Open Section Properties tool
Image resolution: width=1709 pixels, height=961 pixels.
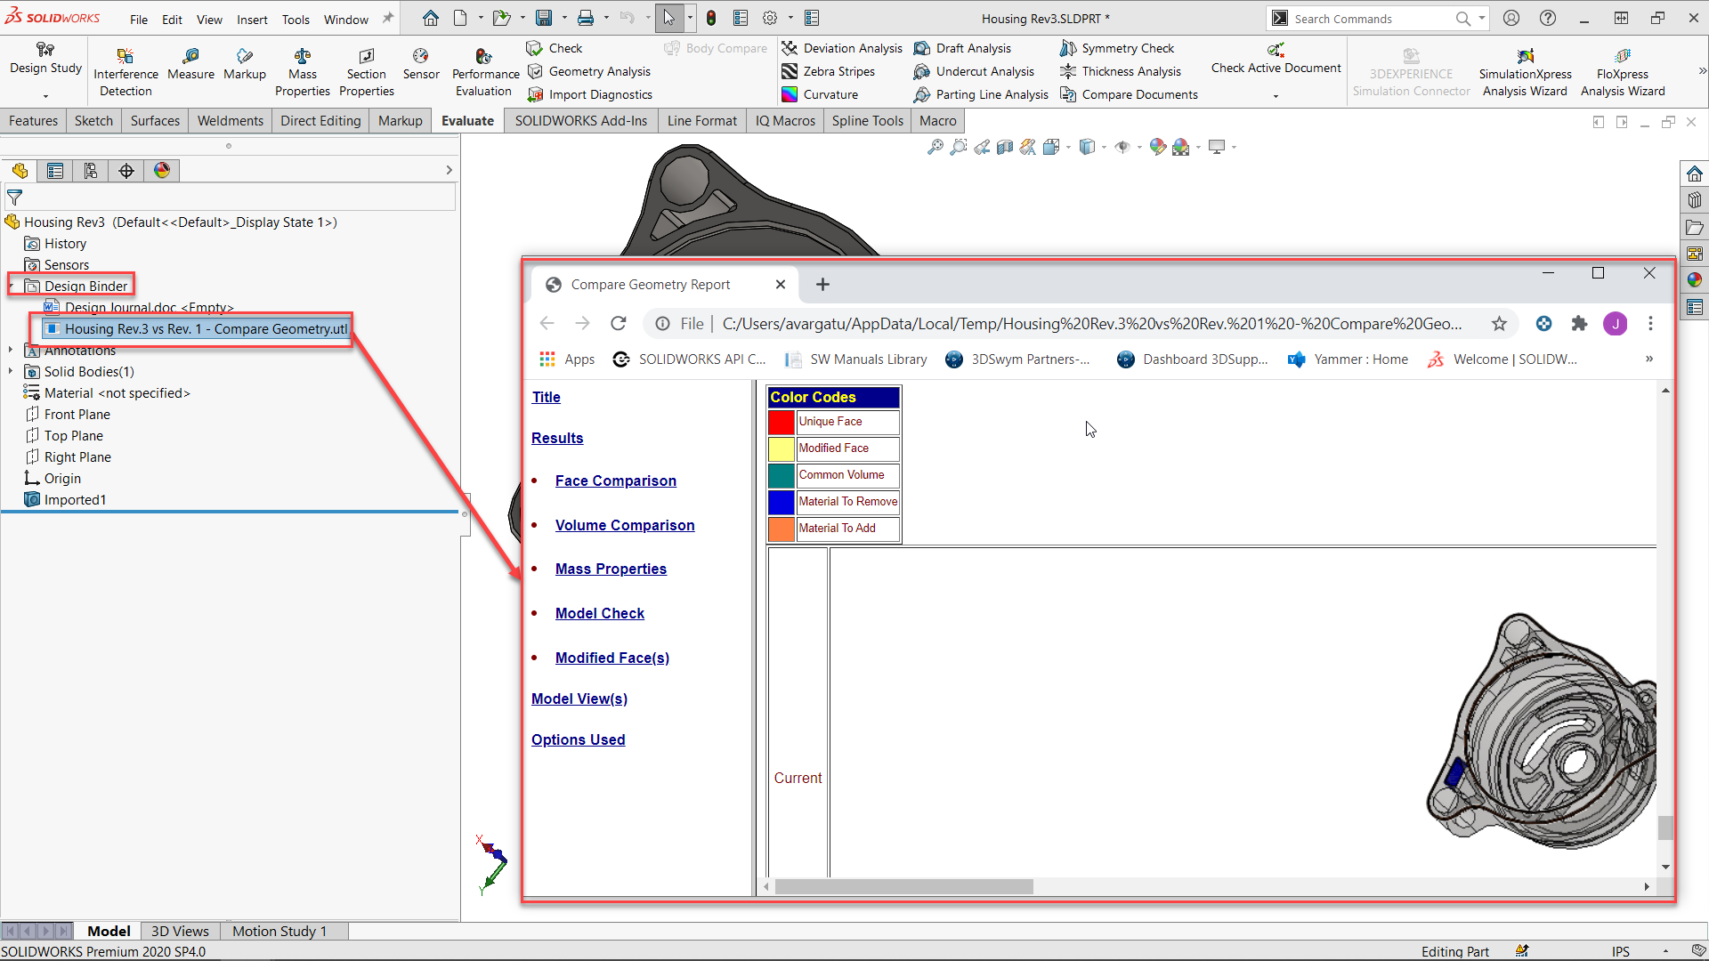point(367,71)
